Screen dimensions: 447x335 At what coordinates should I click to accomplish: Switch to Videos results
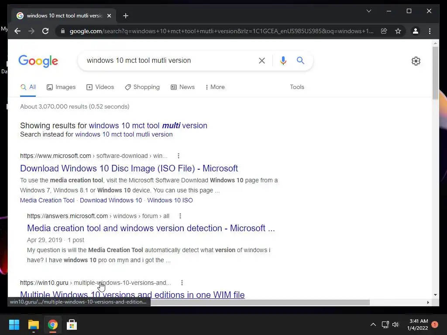tap(100, 87)
